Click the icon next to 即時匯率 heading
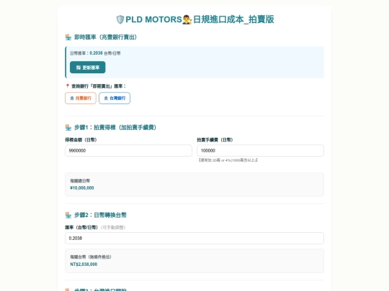Viewport: 389px width, 291px height. (x=68, y=37)
